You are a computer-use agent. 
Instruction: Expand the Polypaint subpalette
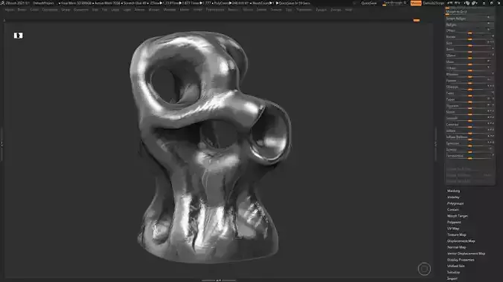(454, 222)
